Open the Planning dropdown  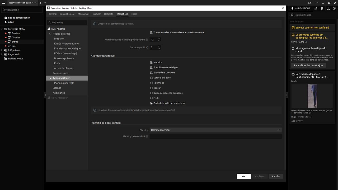pyautogui.click(x=215, y=130)
